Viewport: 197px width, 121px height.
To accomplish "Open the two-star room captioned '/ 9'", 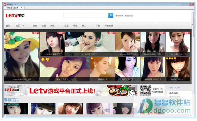I will coord(65,69).
